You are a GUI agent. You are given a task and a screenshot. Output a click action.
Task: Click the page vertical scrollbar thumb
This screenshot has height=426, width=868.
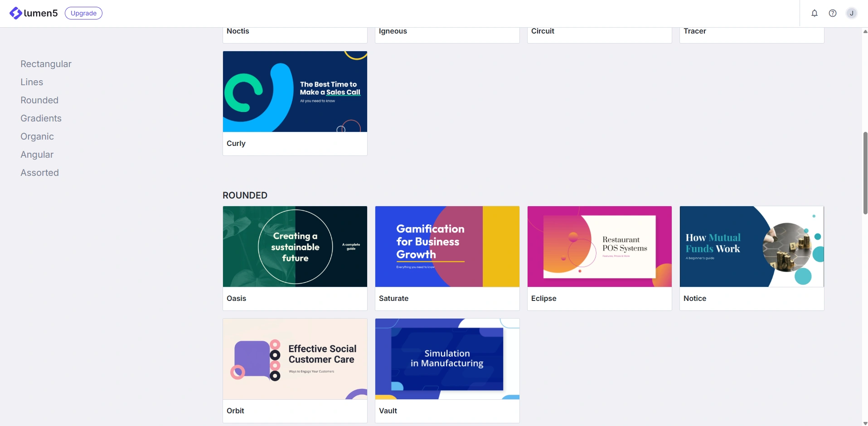pos(865,173)
